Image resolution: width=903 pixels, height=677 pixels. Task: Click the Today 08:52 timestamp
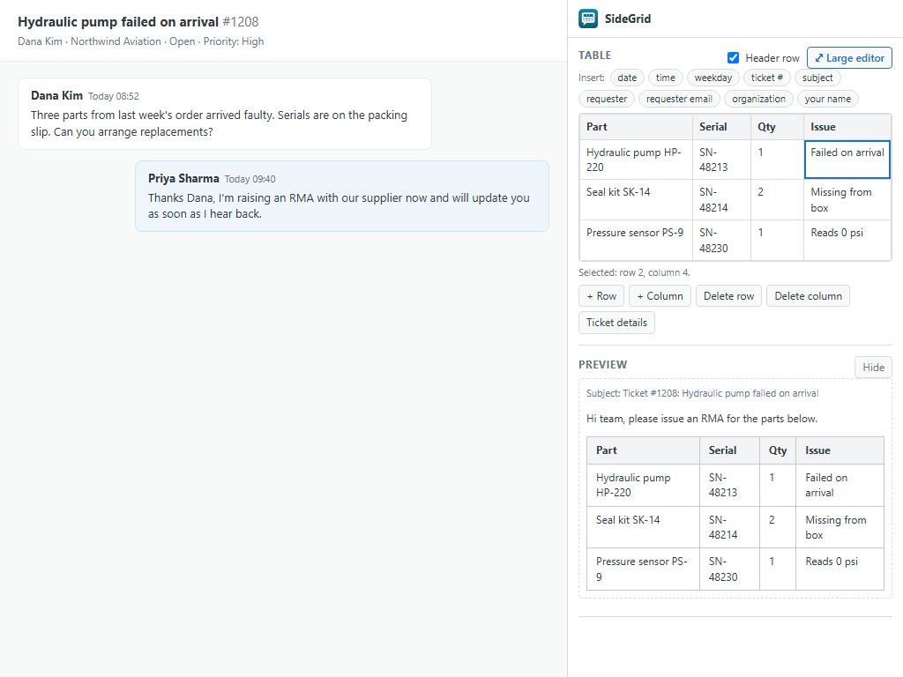[114, 96]
